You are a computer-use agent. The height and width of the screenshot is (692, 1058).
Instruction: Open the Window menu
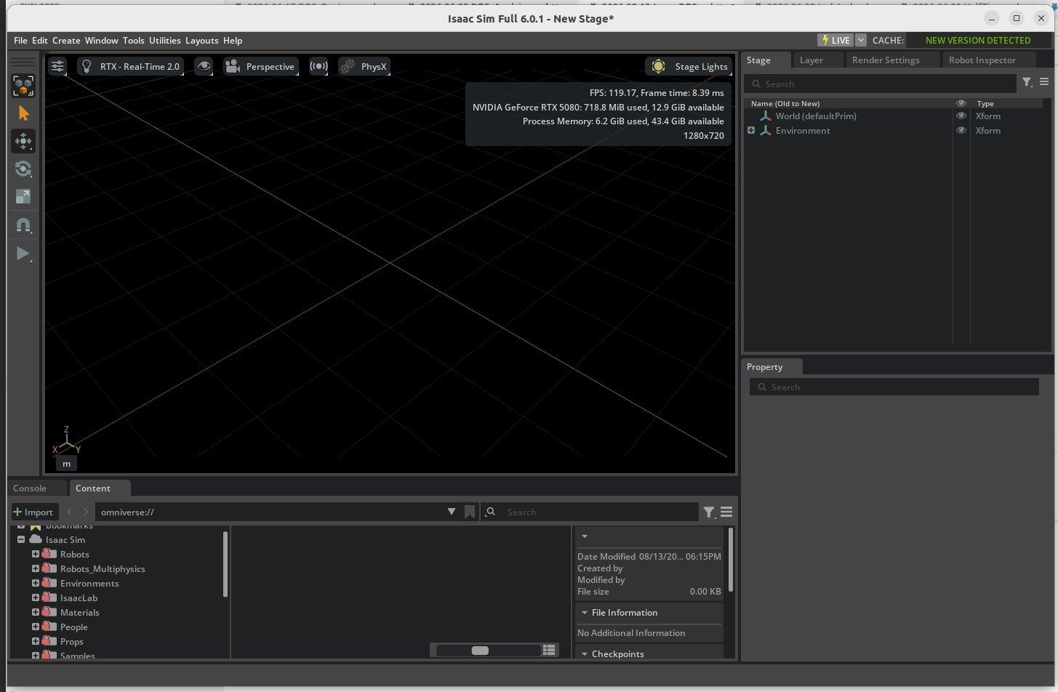click(102, 41)
